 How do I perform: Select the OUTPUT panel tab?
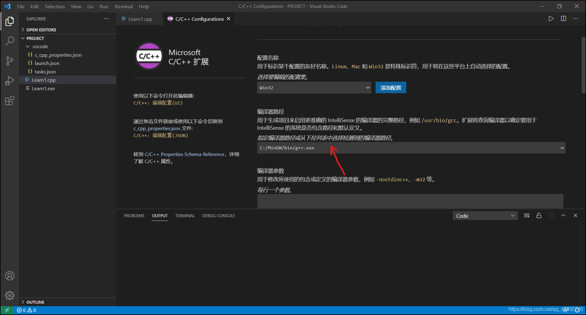pos(160,216)
